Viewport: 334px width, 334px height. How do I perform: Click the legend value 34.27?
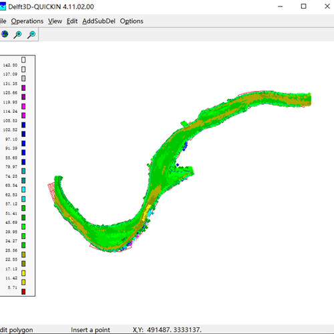(11, 241)
